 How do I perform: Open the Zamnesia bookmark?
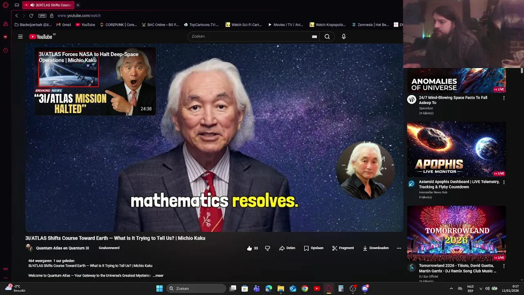(370, 25)
